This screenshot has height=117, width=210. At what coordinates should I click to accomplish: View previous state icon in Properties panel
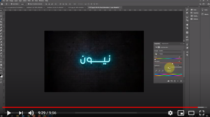pos(172,81)
